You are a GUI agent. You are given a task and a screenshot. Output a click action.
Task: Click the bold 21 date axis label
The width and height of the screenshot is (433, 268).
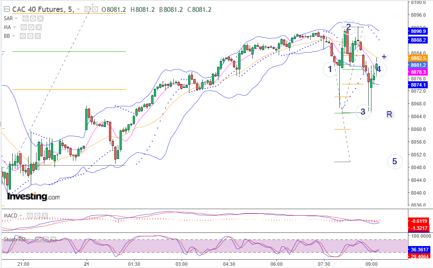(x=87, y=264)
